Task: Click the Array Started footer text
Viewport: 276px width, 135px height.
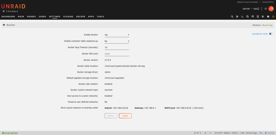Action: (x=11, y=133)
